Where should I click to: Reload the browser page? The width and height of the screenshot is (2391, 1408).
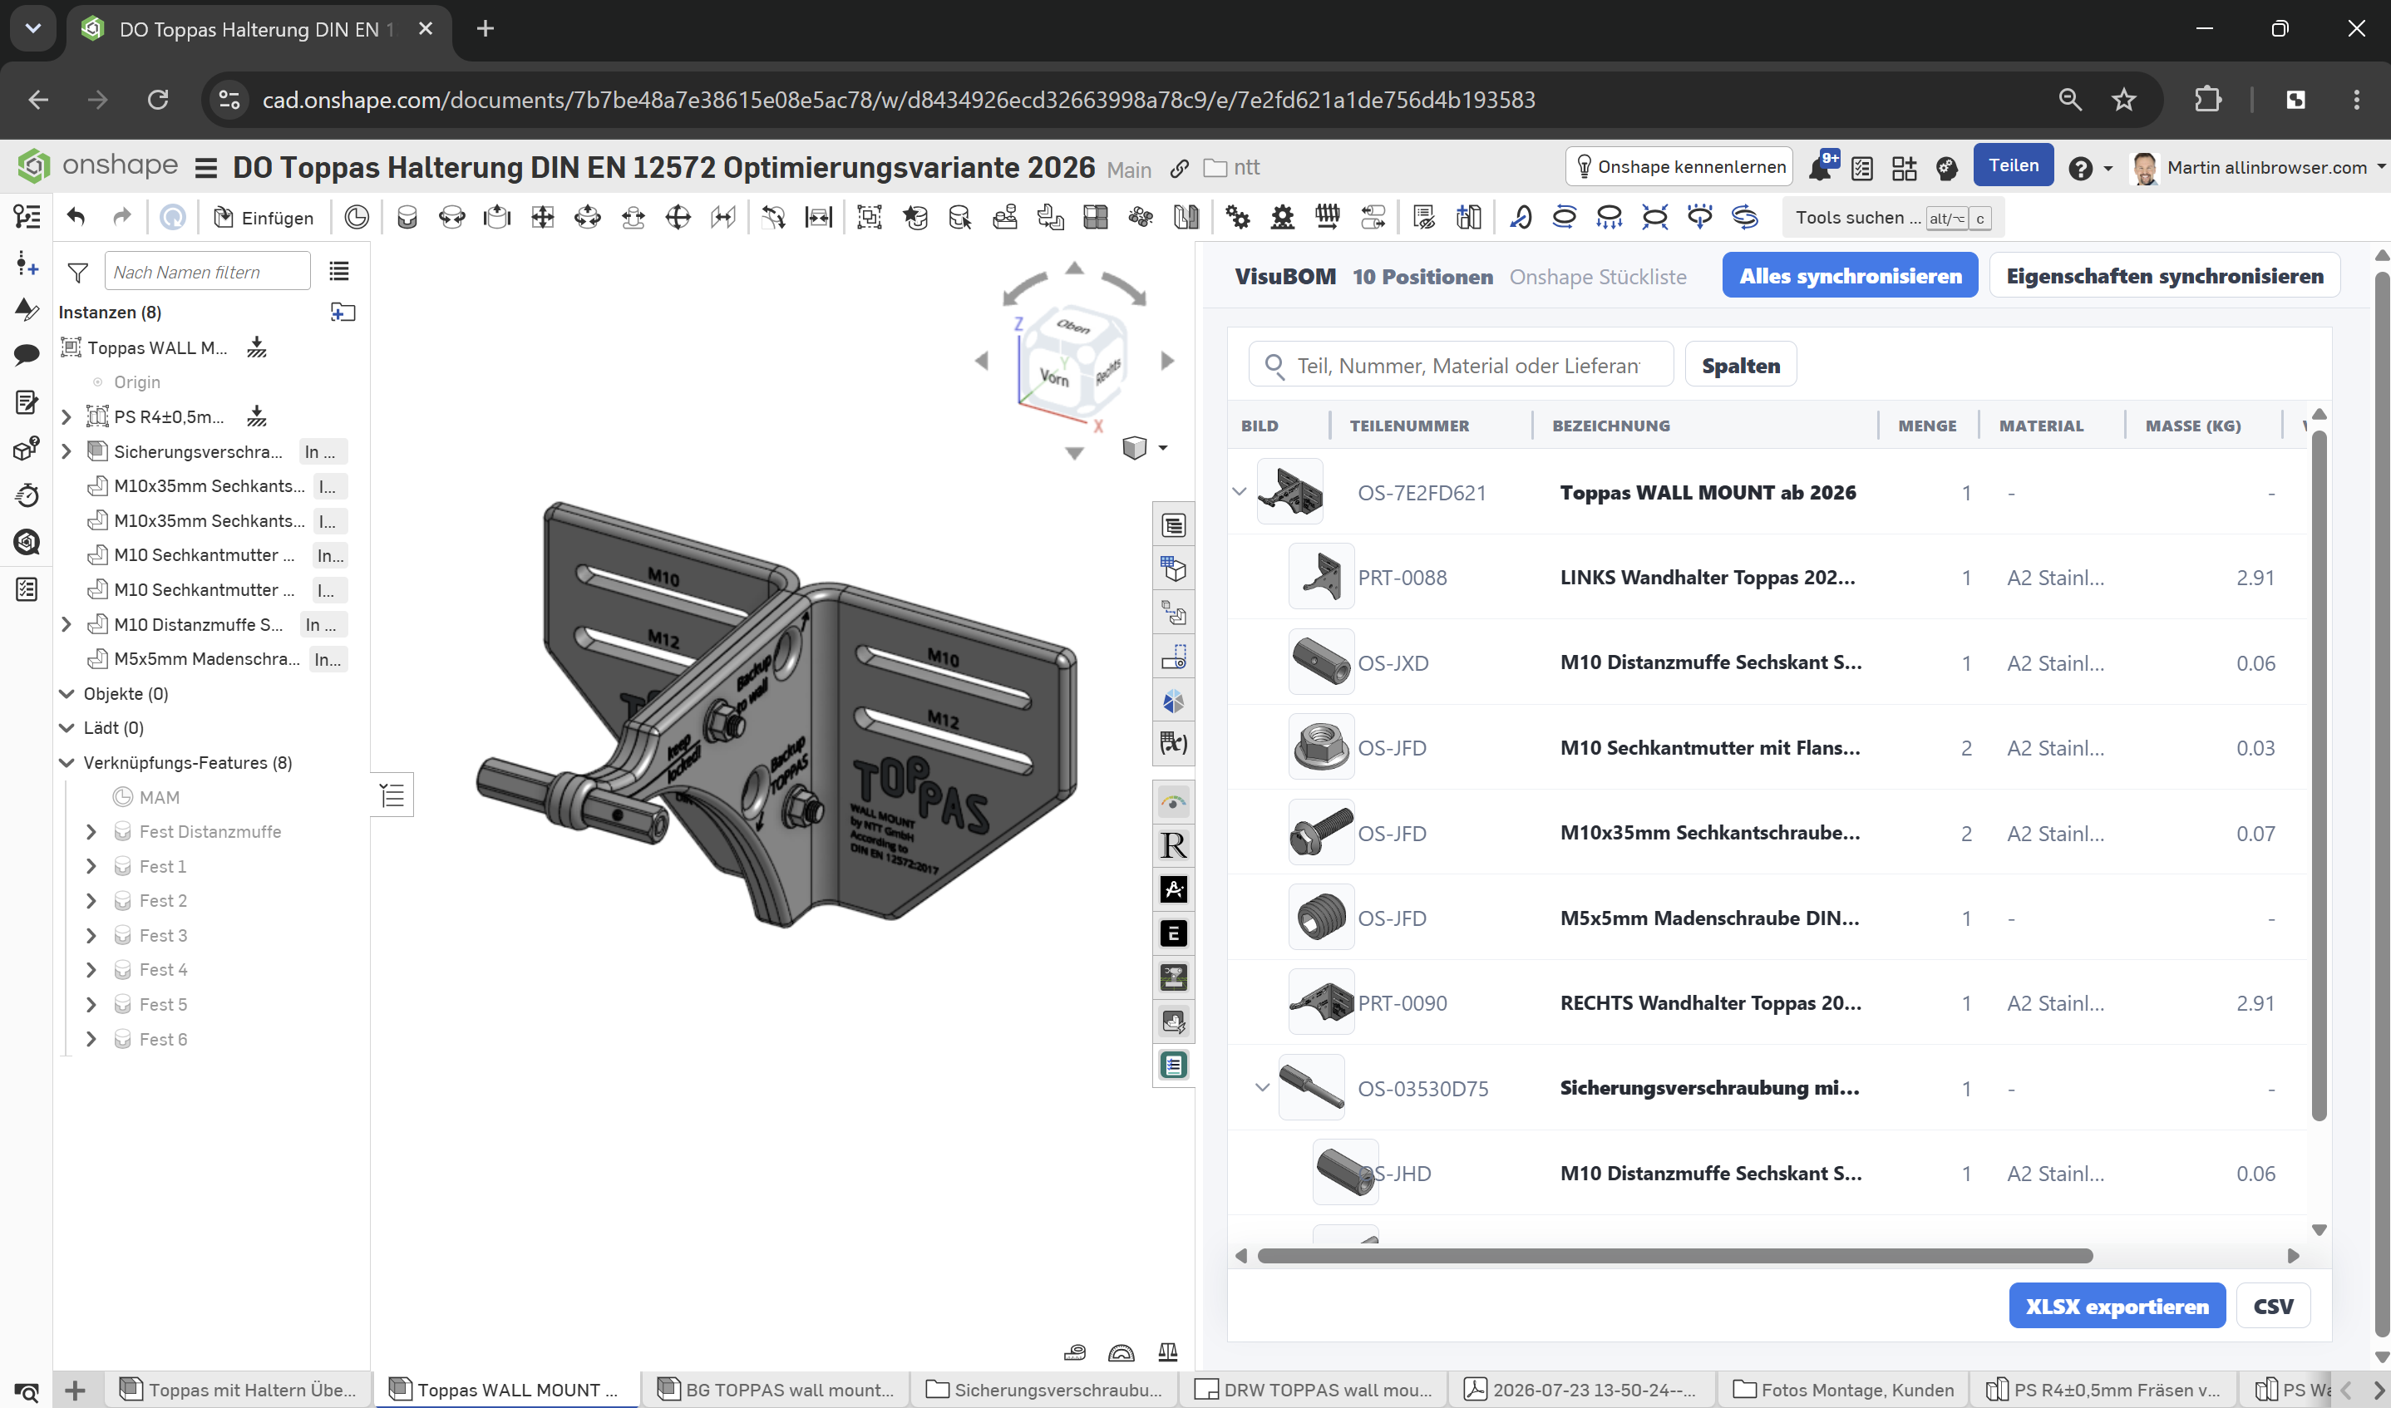[157, 100]
